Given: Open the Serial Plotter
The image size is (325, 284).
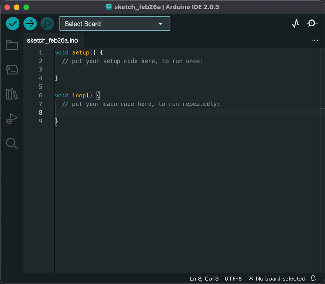Looking at the screenshot, I should 295,24.
